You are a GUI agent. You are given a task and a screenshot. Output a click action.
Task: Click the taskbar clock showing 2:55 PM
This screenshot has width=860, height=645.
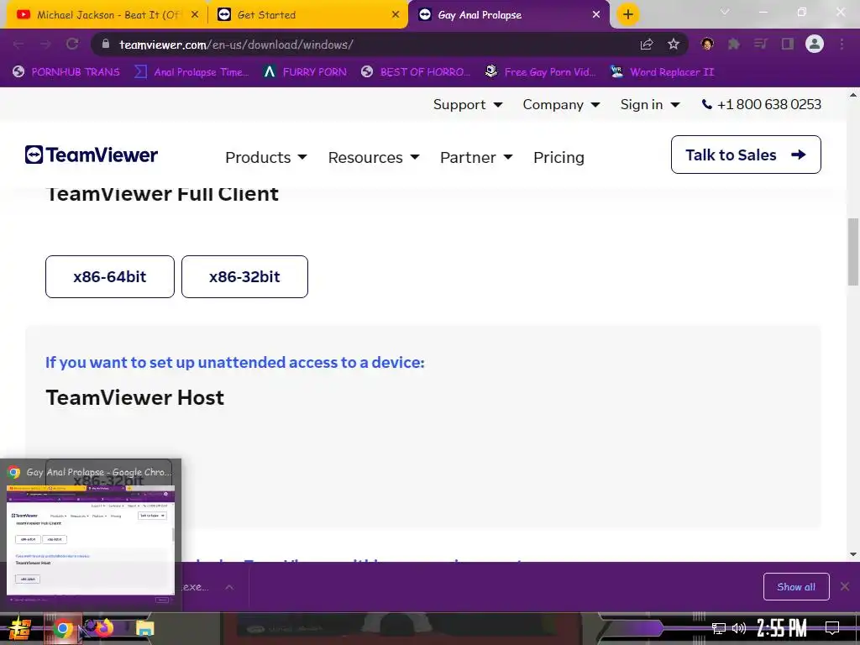782,628
